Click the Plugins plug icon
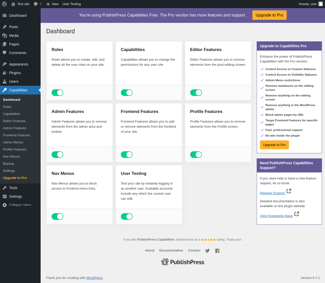This screenshot has width=325, height=283. coord(5,73)
